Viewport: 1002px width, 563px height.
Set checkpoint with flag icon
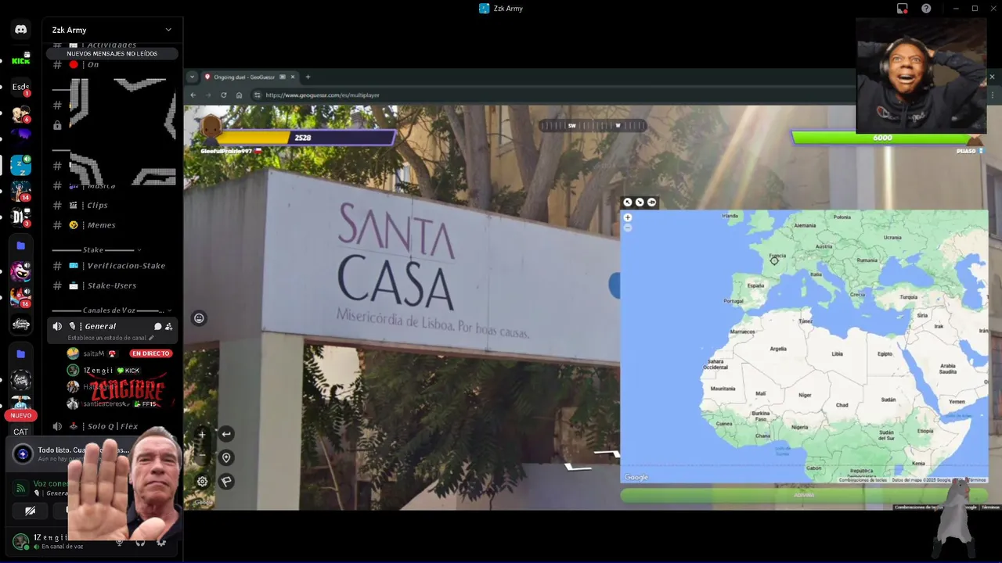pyautogui.click(x=226, y=482)
